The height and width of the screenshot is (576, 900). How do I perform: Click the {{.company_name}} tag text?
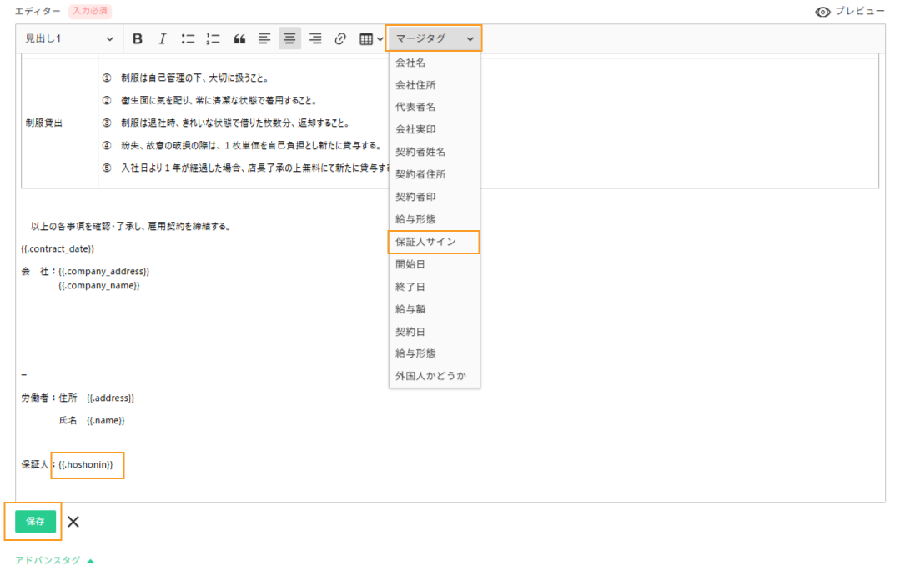98,285
